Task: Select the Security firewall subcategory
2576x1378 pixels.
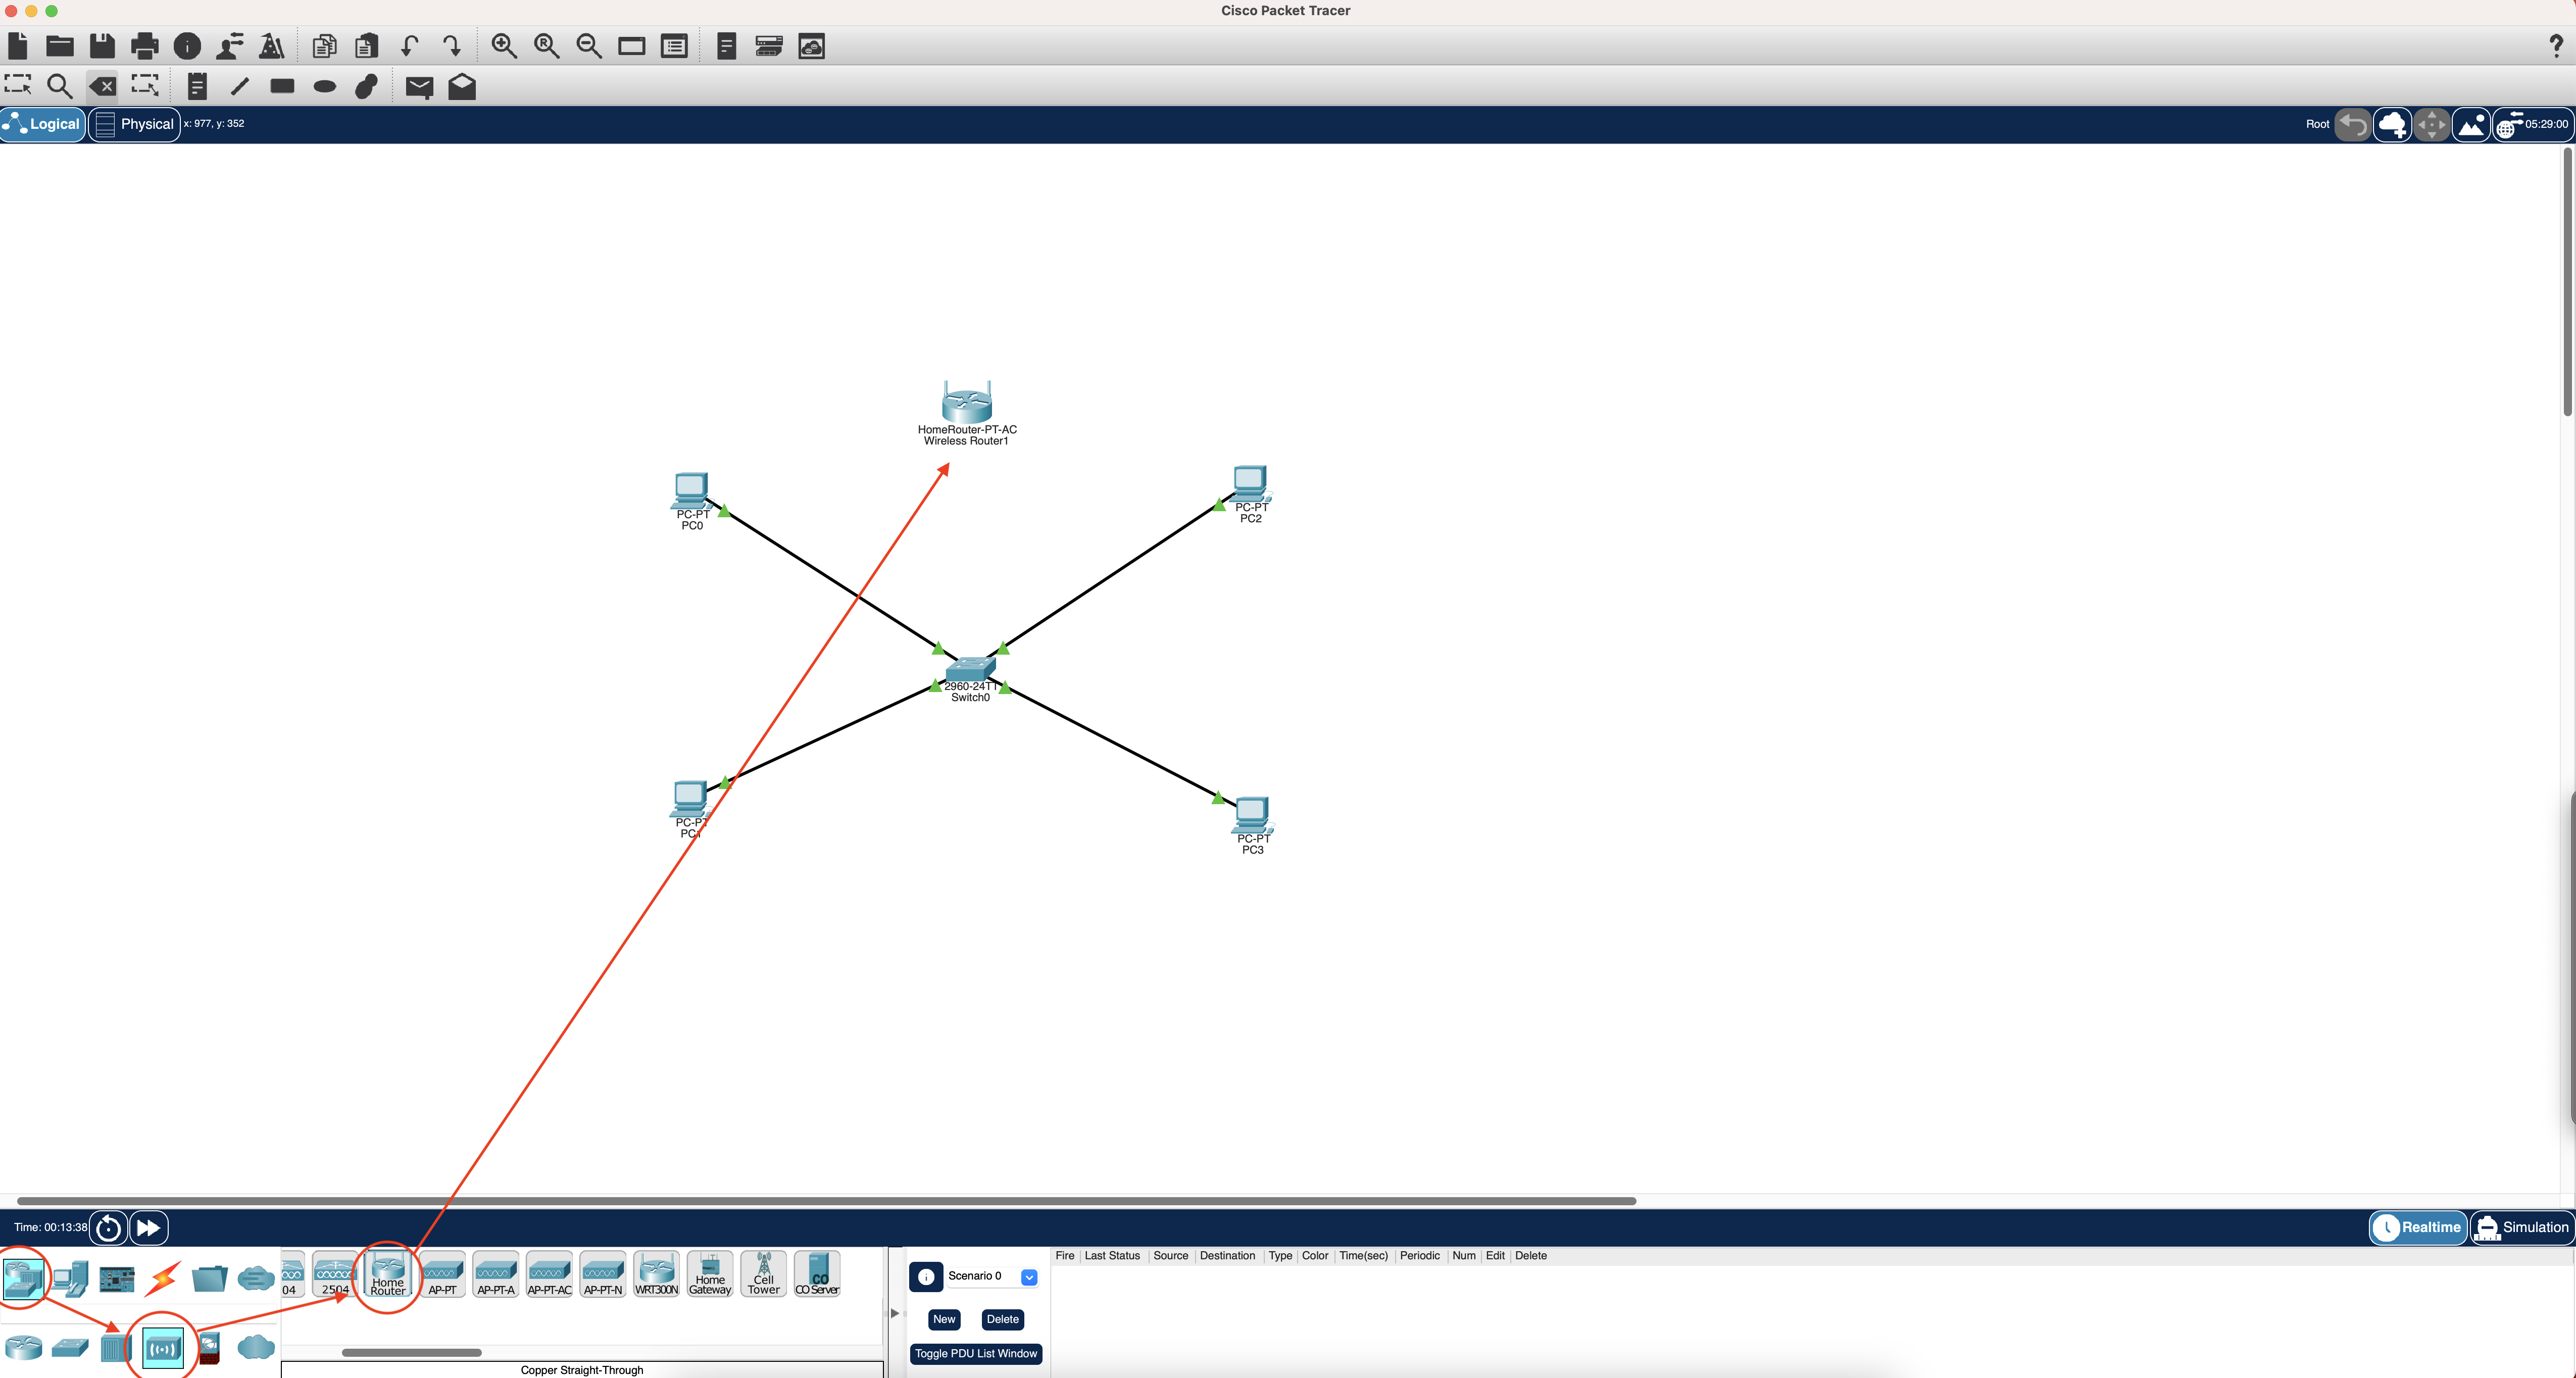Action: 209,1348
